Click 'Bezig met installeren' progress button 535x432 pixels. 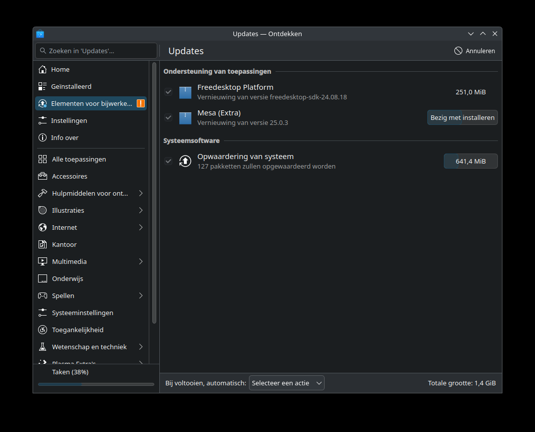[462, 117]
